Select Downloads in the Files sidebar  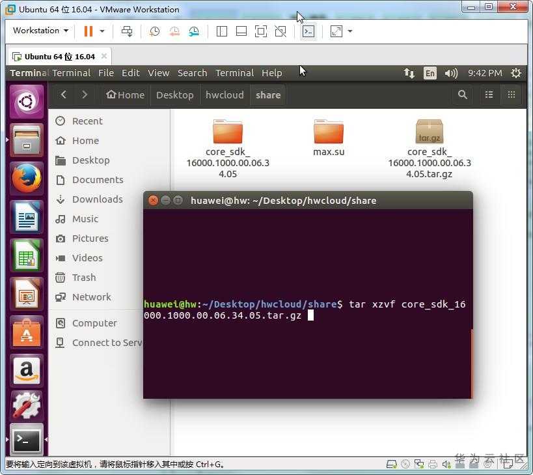pyautogui.click(x=96, y=199)
